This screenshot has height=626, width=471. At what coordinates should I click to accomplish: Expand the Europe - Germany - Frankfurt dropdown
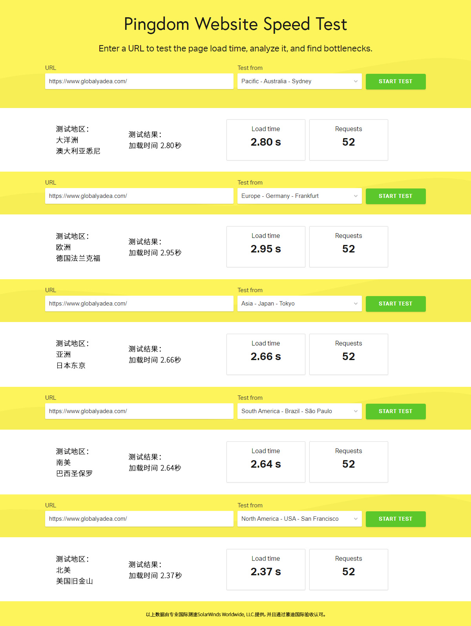(299, 196)
